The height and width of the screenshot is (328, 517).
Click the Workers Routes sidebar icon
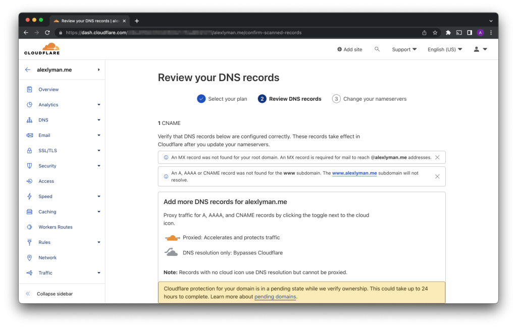pos(29,227)
